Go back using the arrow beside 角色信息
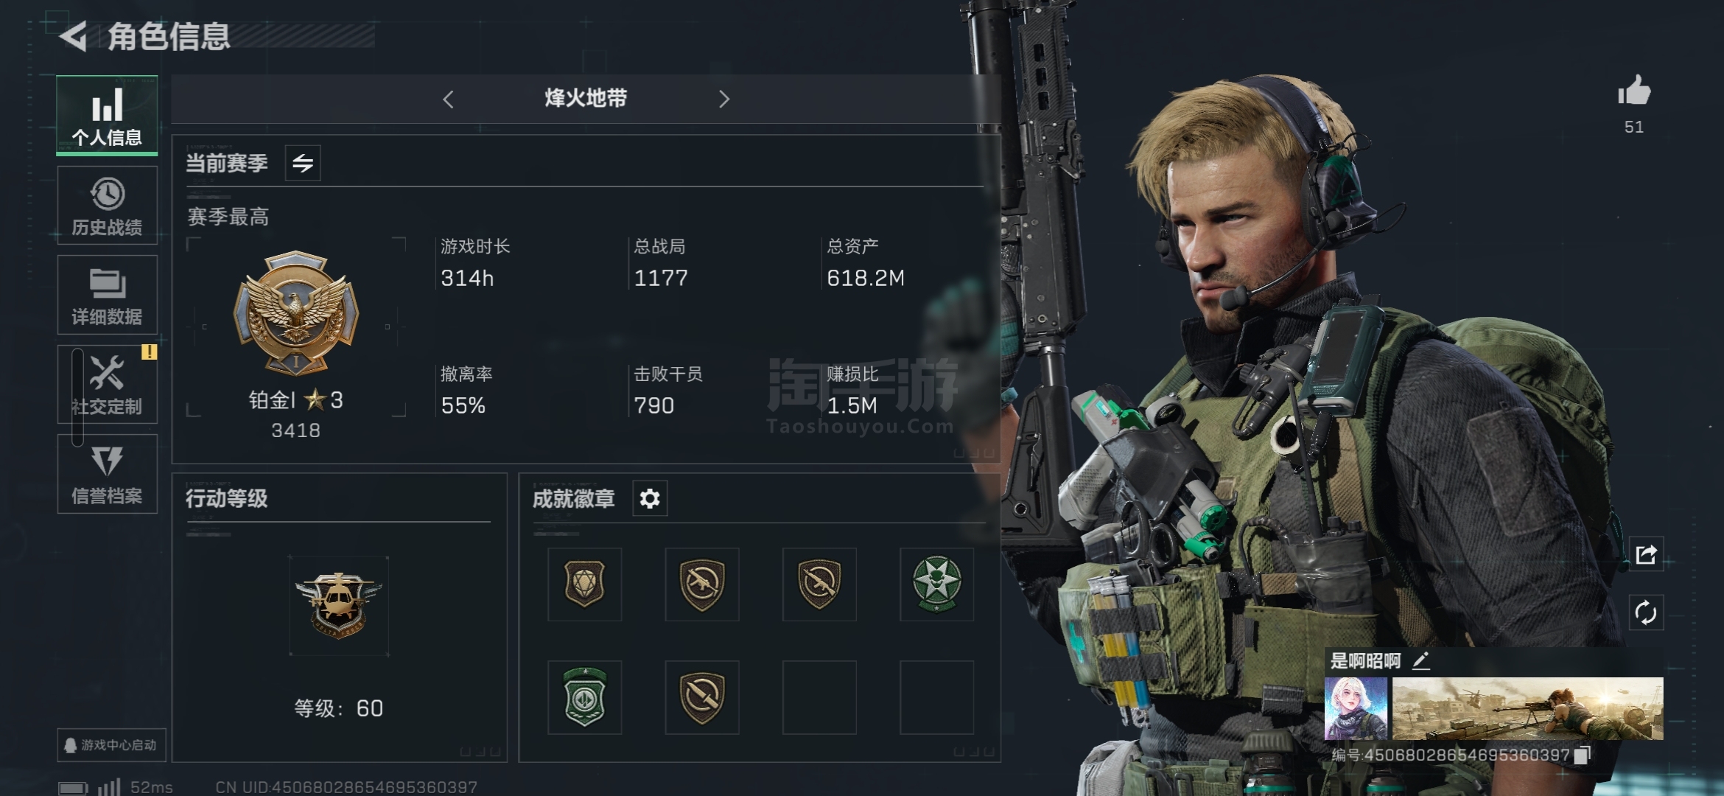Screen dimensions: 1724x796 pos(74,36)
